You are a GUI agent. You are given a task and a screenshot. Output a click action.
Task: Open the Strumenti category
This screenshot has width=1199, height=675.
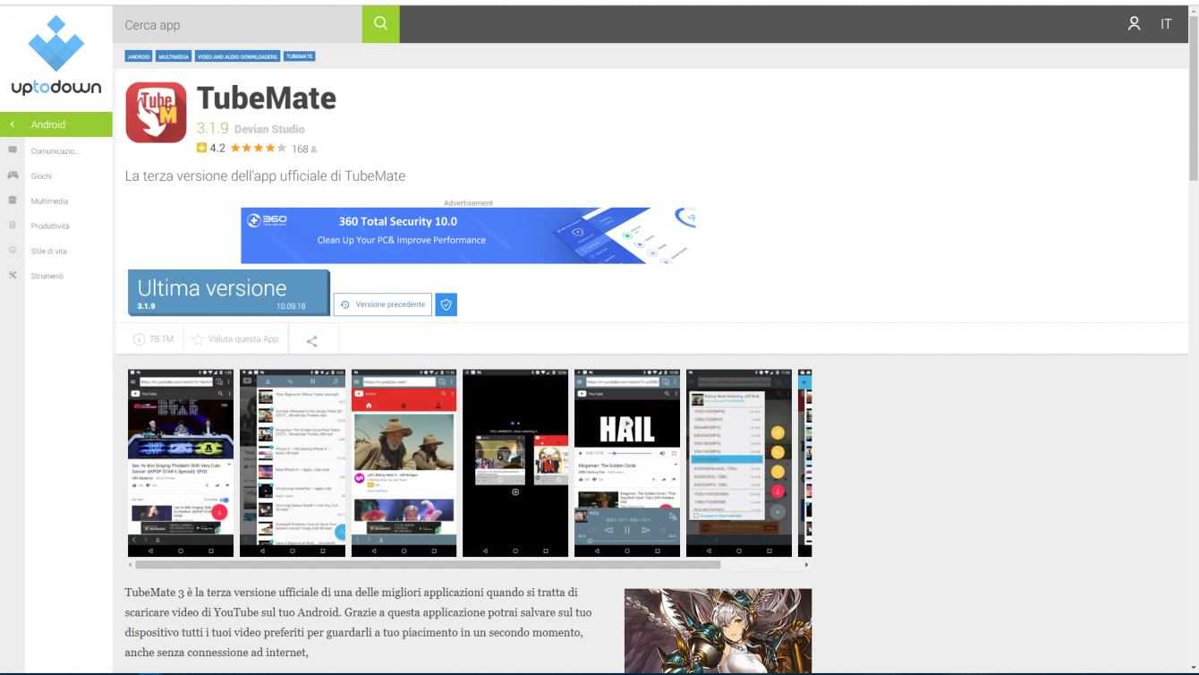pos(47,276)
